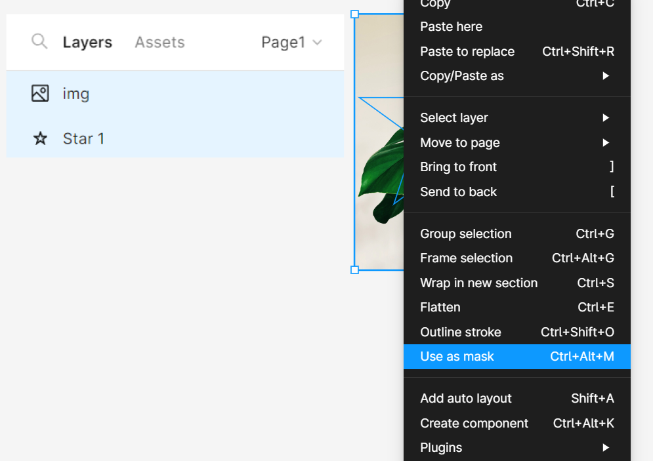Expand the Copy/Paste as submenu

516,75
